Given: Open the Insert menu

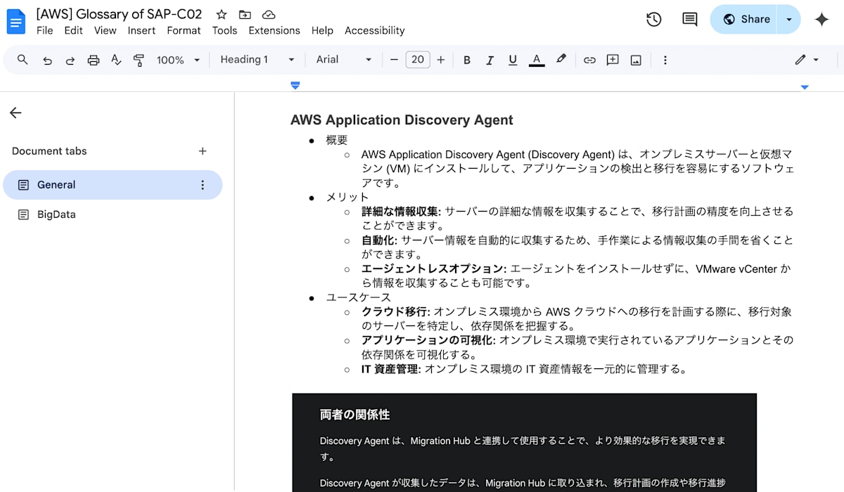Looking at the screenshot, I should tap(141, 30).
